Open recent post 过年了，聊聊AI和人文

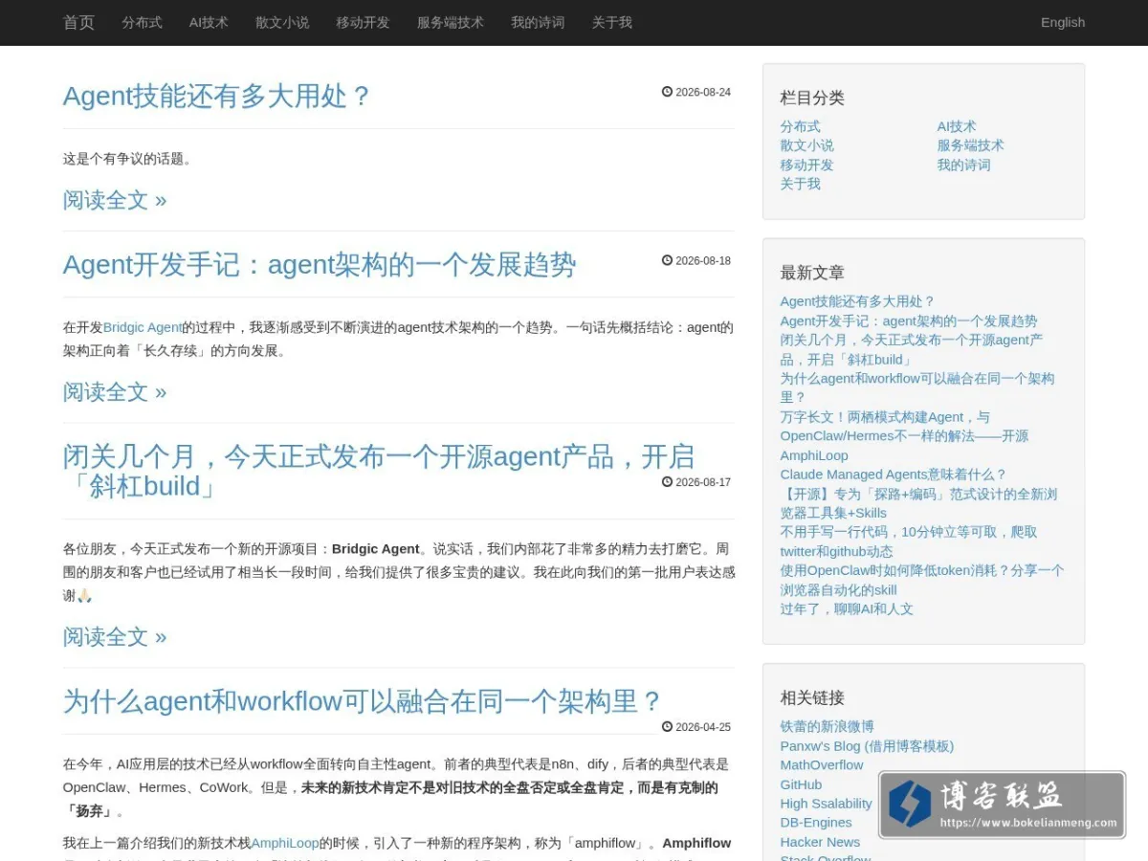pos(847,608)
